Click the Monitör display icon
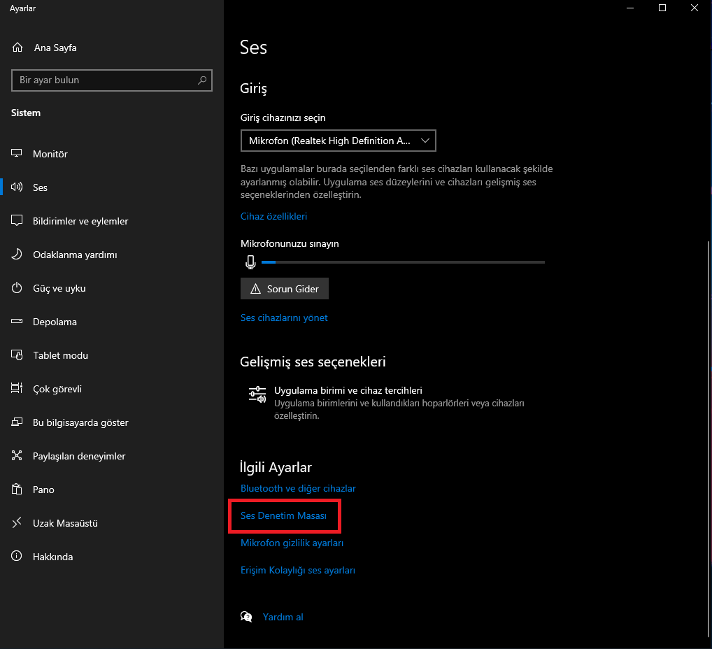The height and width of the screenshot is (649, 712). click(x=16, y=153)
